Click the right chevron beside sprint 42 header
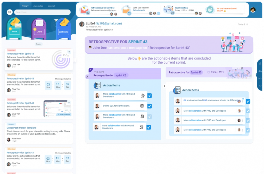 point(87,77)
